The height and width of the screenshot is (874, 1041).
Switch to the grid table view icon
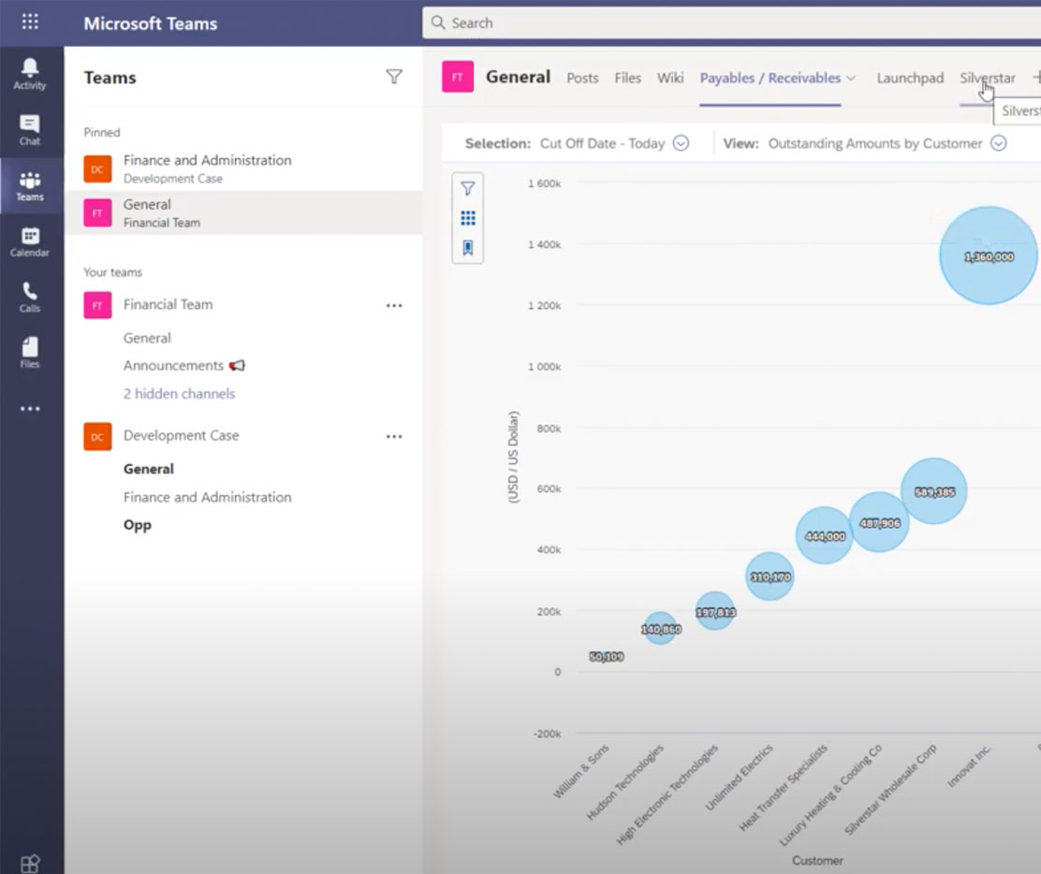tap(468, 218)
